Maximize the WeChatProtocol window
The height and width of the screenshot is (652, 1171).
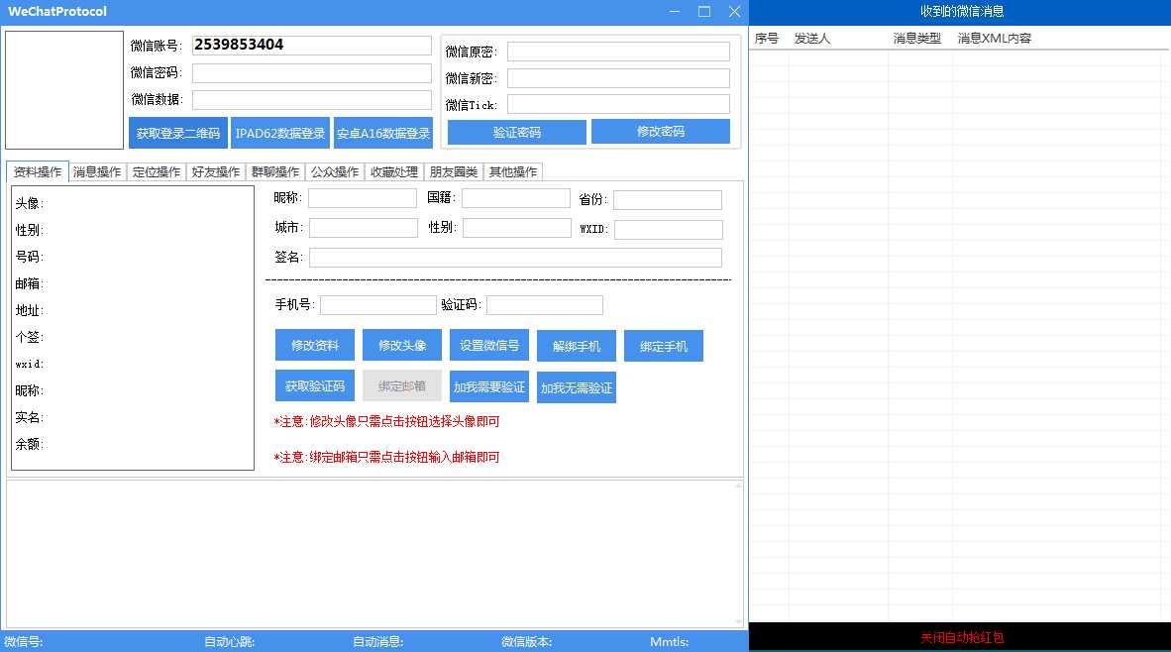click(x=704, y=11)
